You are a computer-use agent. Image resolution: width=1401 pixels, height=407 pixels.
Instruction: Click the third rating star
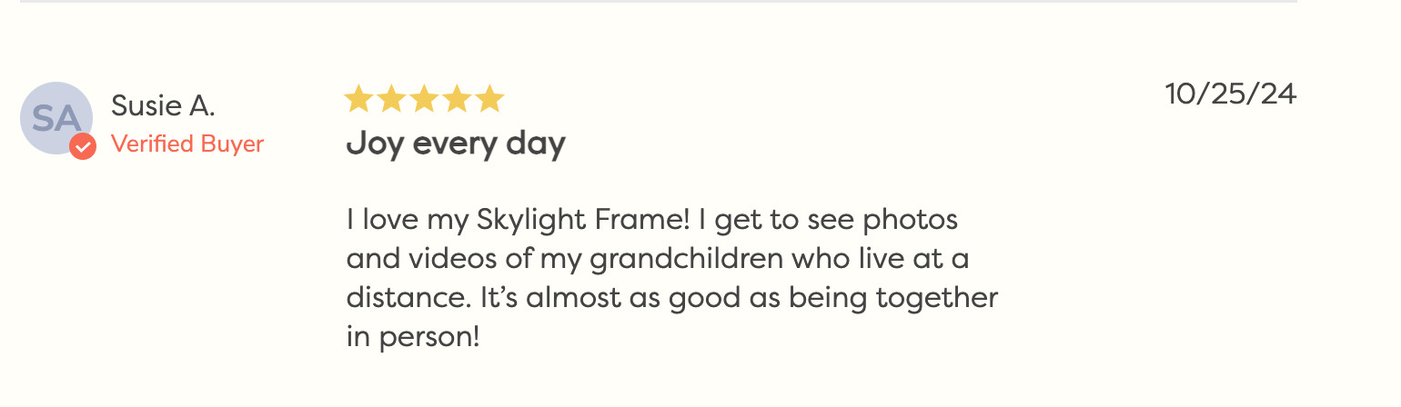click(424, 99)
